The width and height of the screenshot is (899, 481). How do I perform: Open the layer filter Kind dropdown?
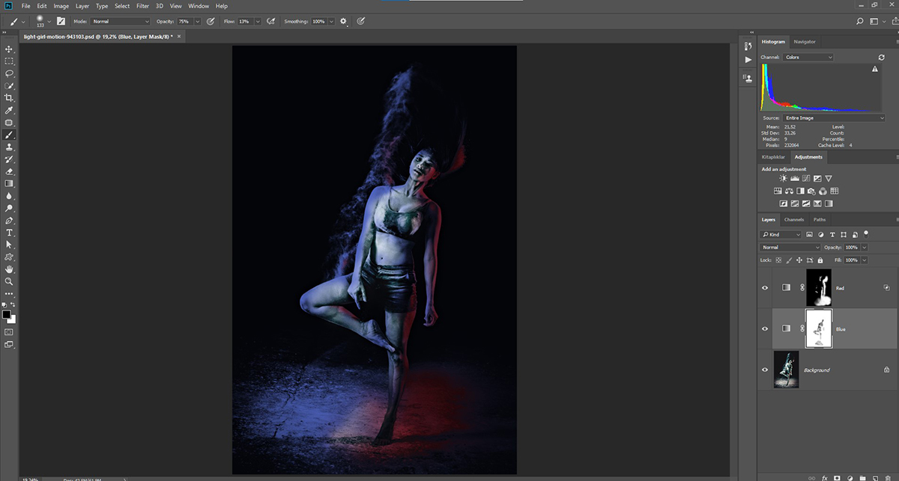pos(781,235)
